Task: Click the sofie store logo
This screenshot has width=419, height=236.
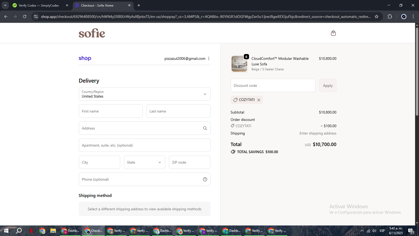Action: point(92,33)
